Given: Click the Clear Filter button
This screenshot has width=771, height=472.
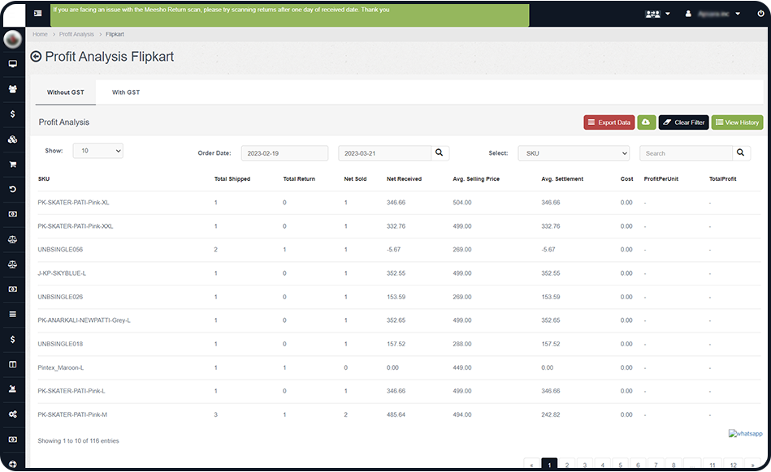Looking at the screenshot, I should point(683,122).
